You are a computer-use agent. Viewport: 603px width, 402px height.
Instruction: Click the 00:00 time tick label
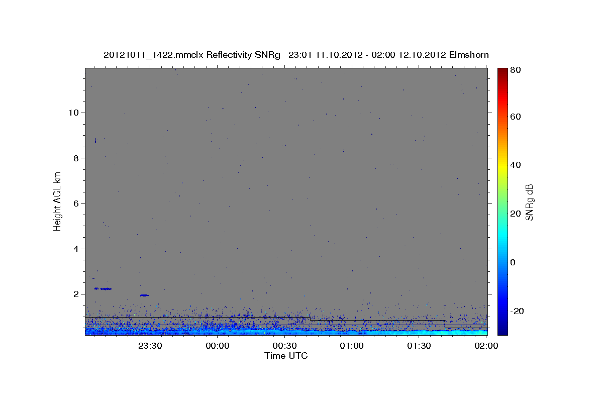(218, 346)
